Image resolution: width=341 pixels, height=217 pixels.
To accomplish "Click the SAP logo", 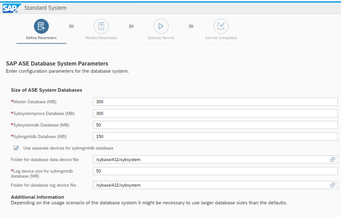I will (11, 8).
